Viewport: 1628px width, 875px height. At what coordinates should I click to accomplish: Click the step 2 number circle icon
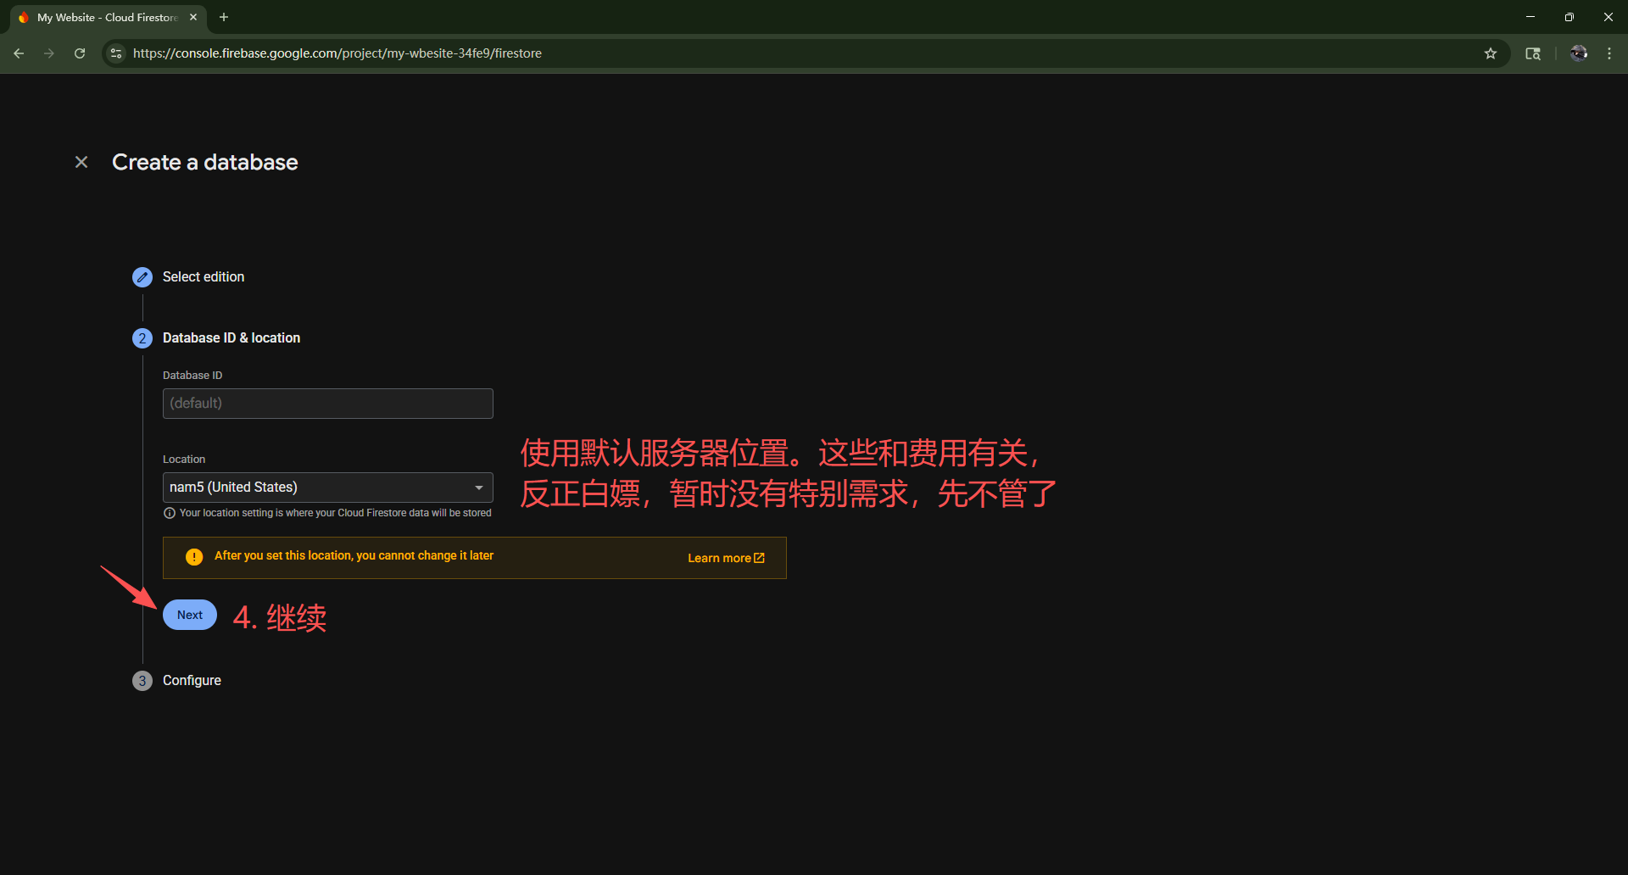(x=142, y=338)
